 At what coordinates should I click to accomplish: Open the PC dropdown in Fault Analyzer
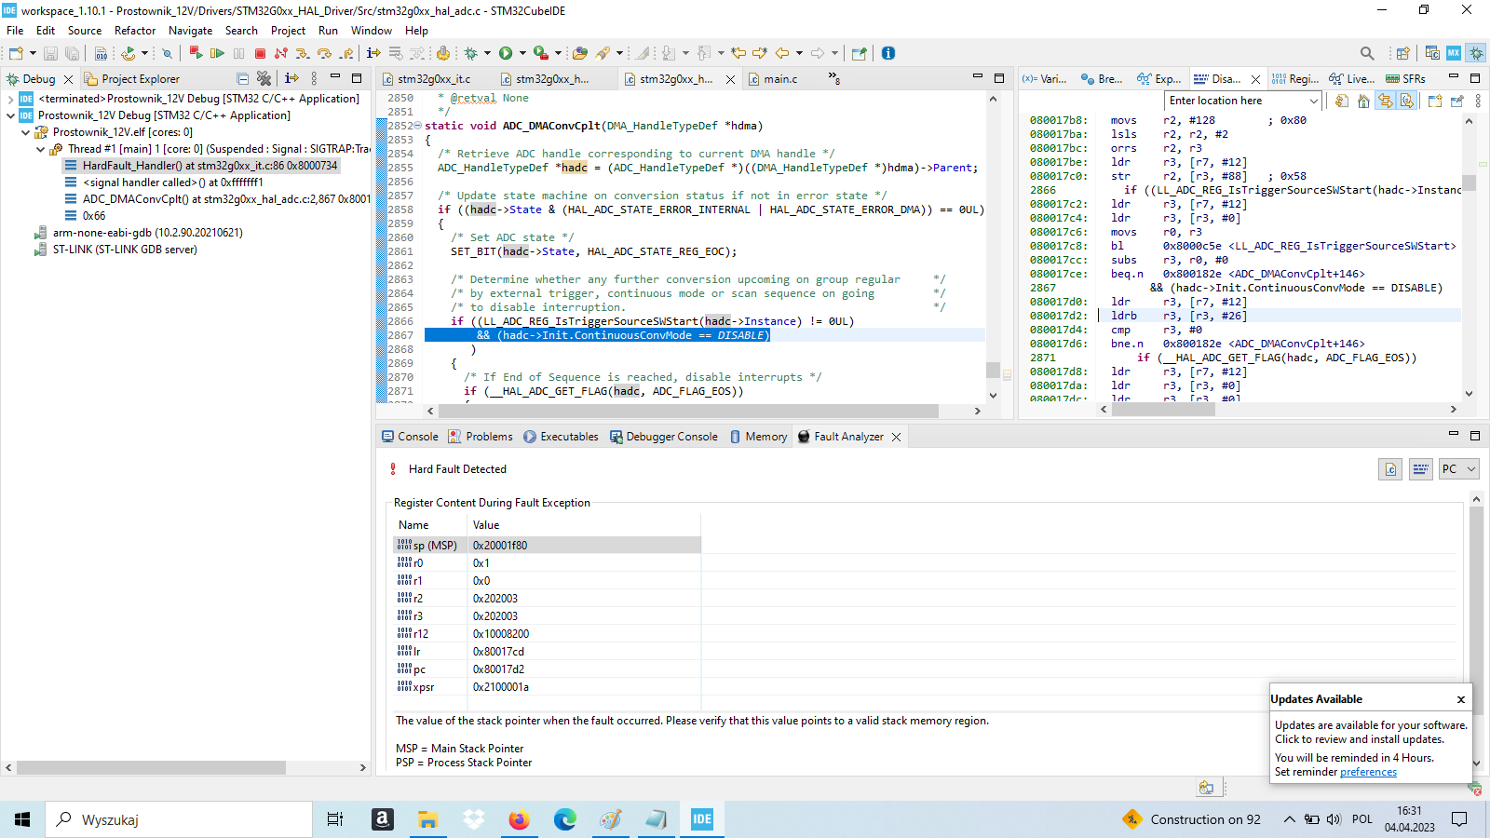[x=1459, y=469]
